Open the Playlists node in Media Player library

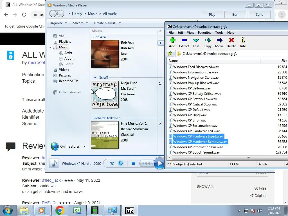coord(65,42)
